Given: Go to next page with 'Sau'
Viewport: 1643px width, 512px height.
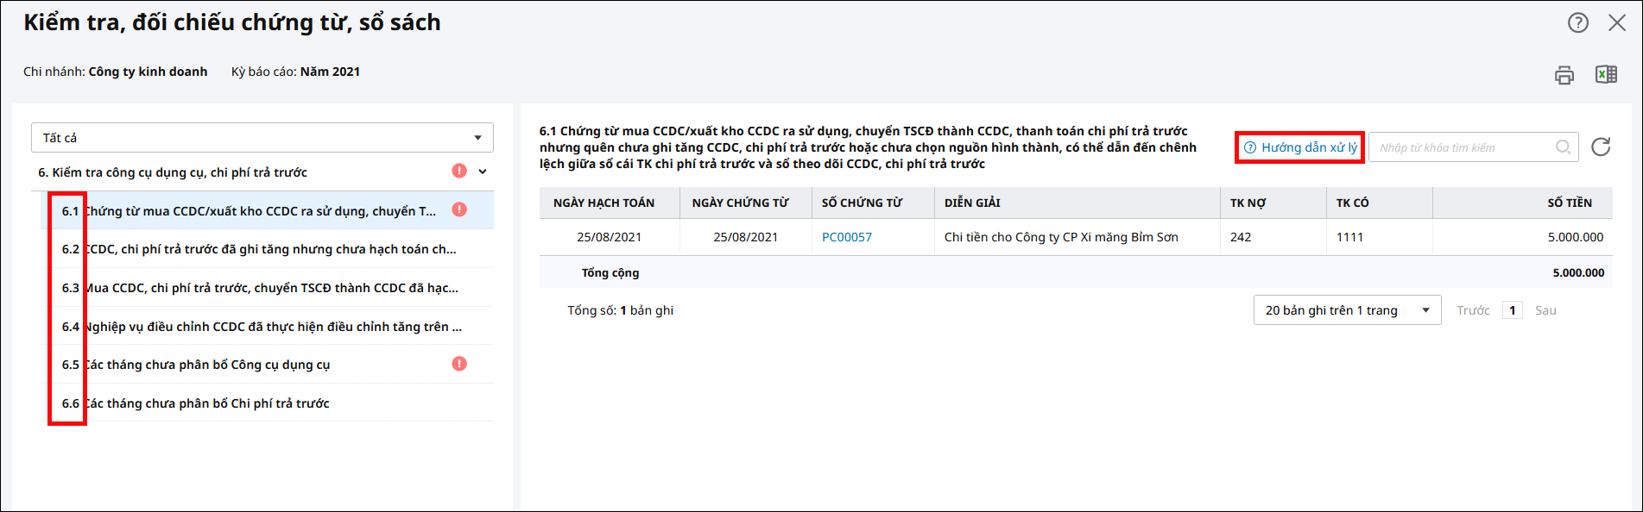Looking at the screenshot, I should click(1545, 310).
